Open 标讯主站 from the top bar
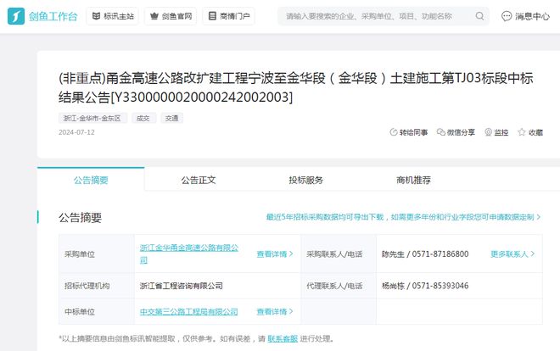 [x=113, y=16]
